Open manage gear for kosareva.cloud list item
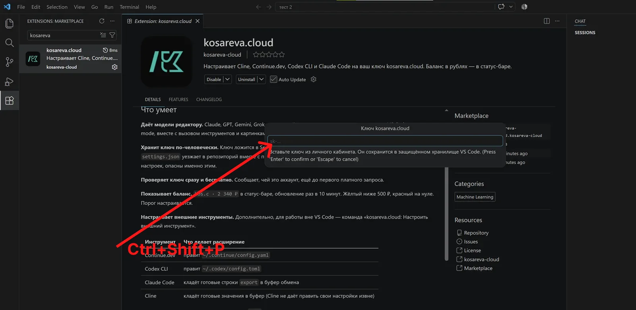The height and width of the screenshot is (310, 636). pos(114,67)
